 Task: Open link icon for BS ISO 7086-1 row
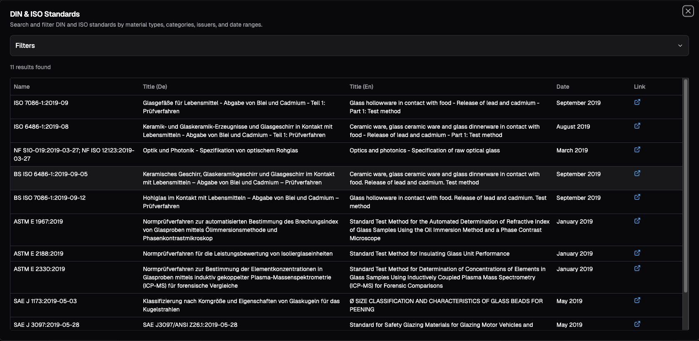click(x=637, y=197)
